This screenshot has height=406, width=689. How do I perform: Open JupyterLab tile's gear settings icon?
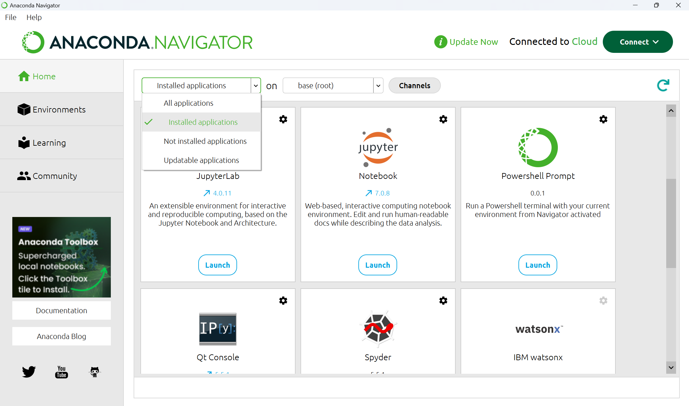(283, 119)
